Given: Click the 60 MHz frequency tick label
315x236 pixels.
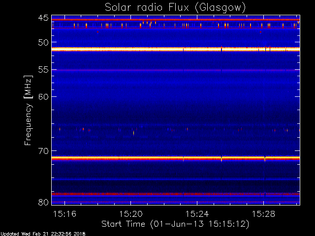Looking at the screenshot, I should click(x=43, y=96).
